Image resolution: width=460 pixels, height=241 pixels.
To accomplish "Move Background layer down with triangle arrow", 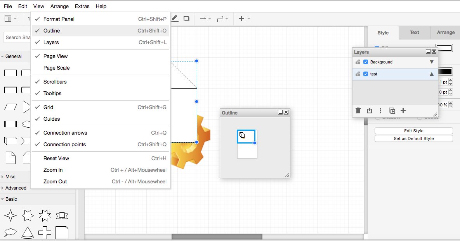I will tap(432, 62).
